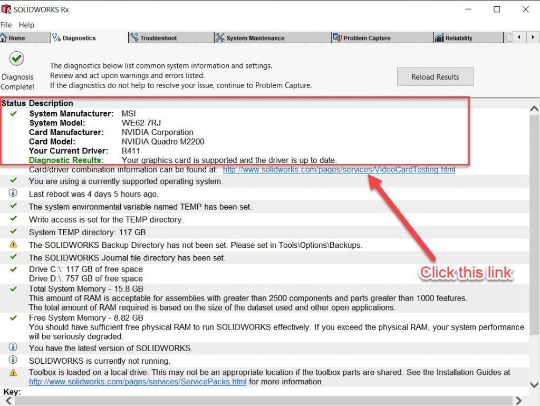Click the Reload Results button
This screenshot has width=540, height=406.
point(435,76)
